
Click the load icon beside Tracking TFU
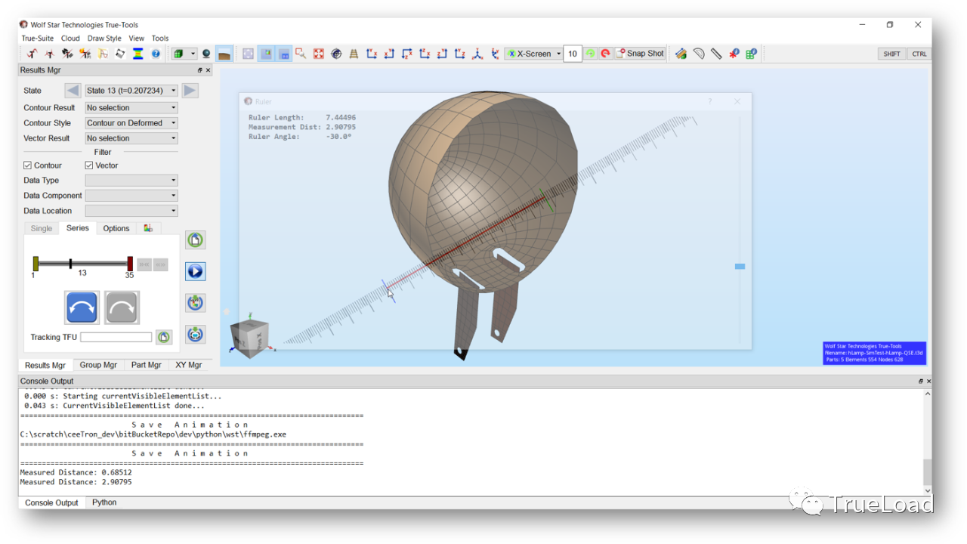164,337
